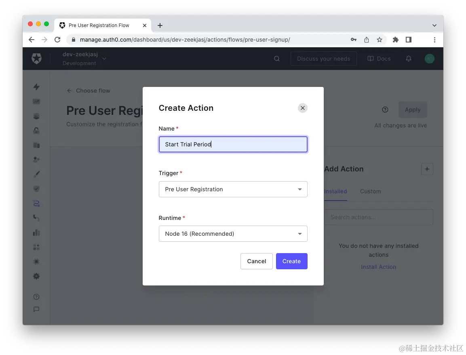
Task: Click the highlighted Actions flow icon
Action: [x=36, y=203]
